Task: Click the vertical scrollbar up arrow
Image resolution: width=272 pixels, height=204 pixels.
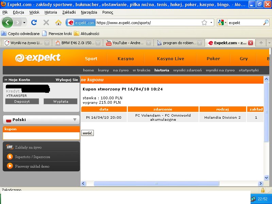Action: 266,79
